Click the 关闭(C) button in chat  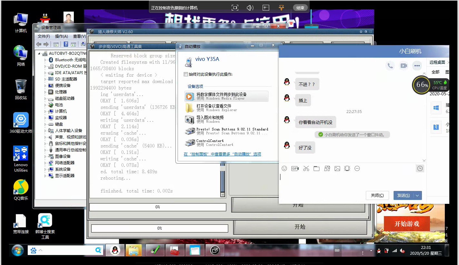coord(377,195)
